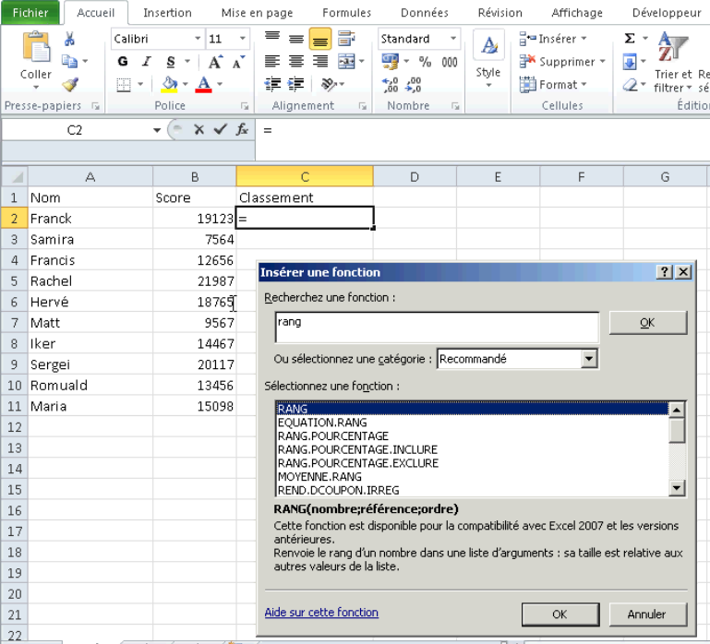Switch to the Formules ribbon tab

(x=346, y=13)
